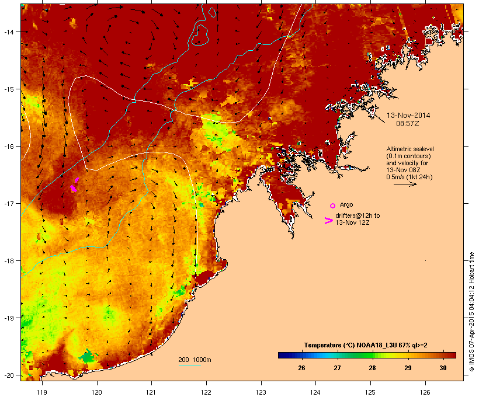Click the 0.5m/s velocity scale arrow
The height and width of the screenshot is (397, 479).
click(x=405, y=184)
